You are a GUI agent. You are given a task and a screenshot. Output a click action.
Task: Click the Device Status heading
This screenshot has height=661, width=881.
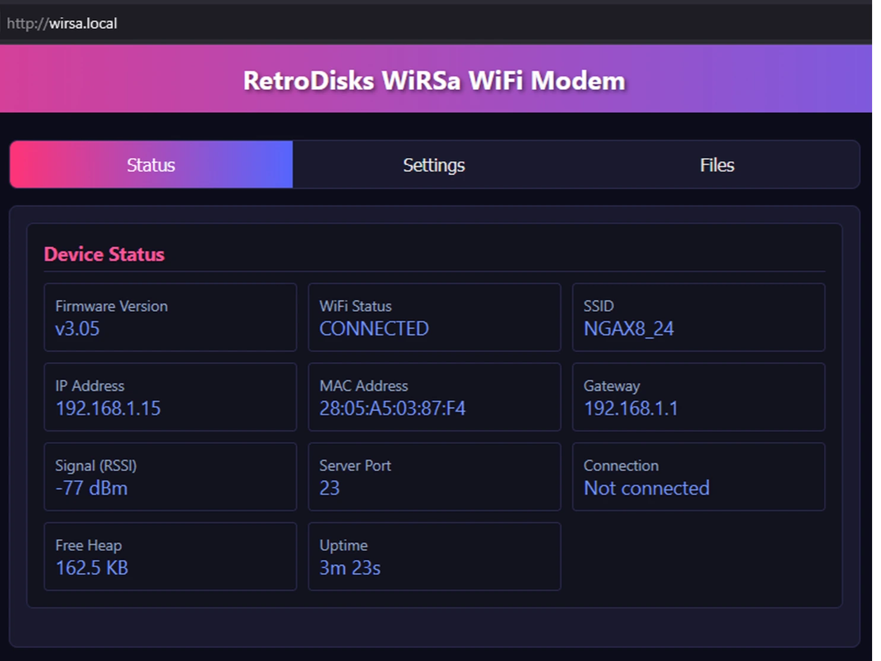(104, 254)
